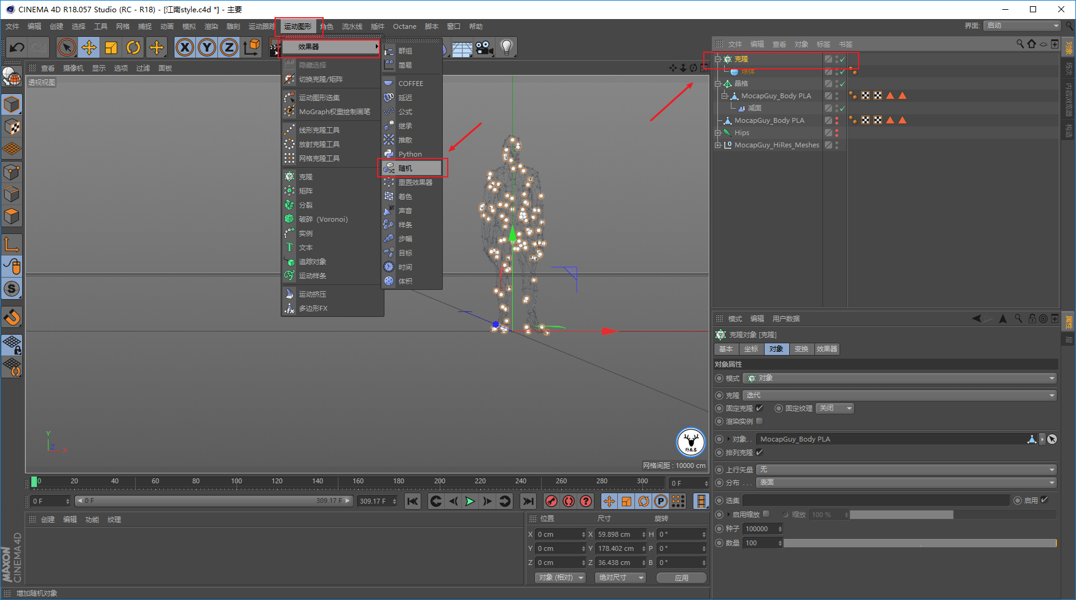The width and height of the screenshot is (1076, 600).
Task: Expand the MocapGuy_HiRes_Meshes node
Action: [717, 145]
